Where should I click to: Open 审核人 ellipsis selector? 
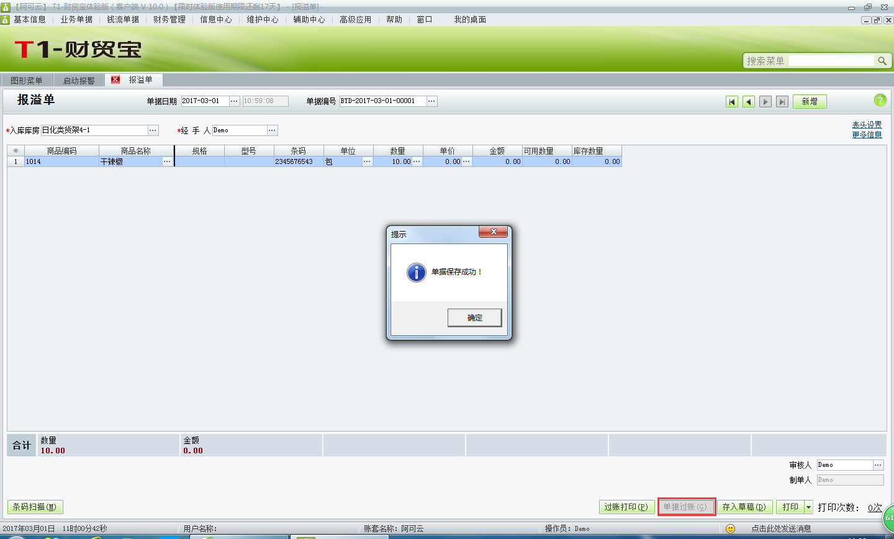(x=878, y=465)
